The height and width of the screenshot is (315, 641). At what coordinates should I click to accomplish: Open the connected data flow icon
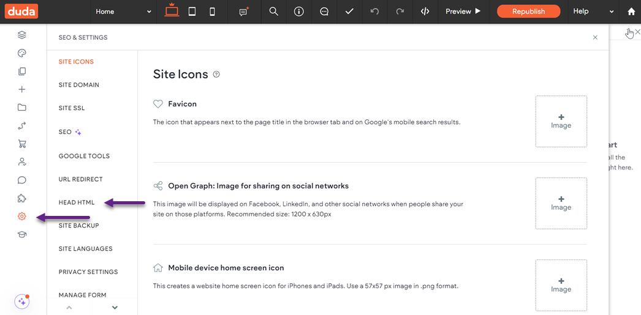tap(22, 125)
